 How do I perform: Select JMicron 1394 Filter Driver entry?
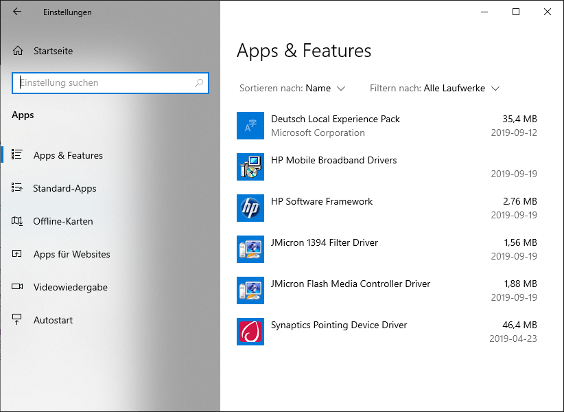click(x=387, y=249)
